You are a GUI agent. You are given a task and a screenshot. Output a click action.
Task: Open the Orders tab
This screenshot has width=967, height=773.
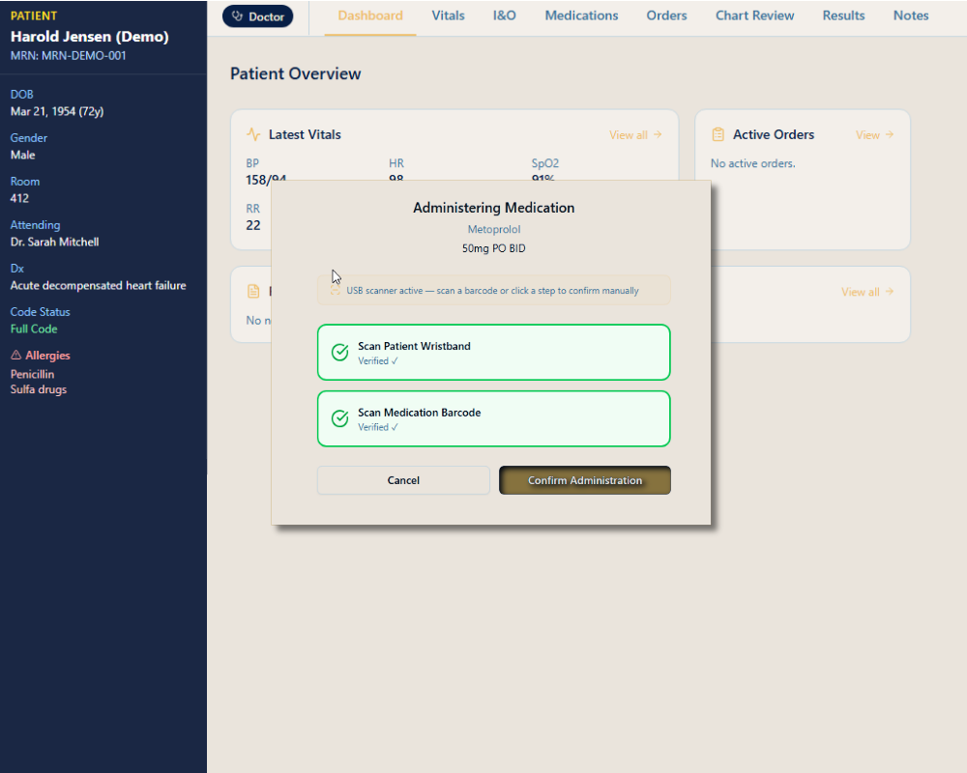(666, 16)
